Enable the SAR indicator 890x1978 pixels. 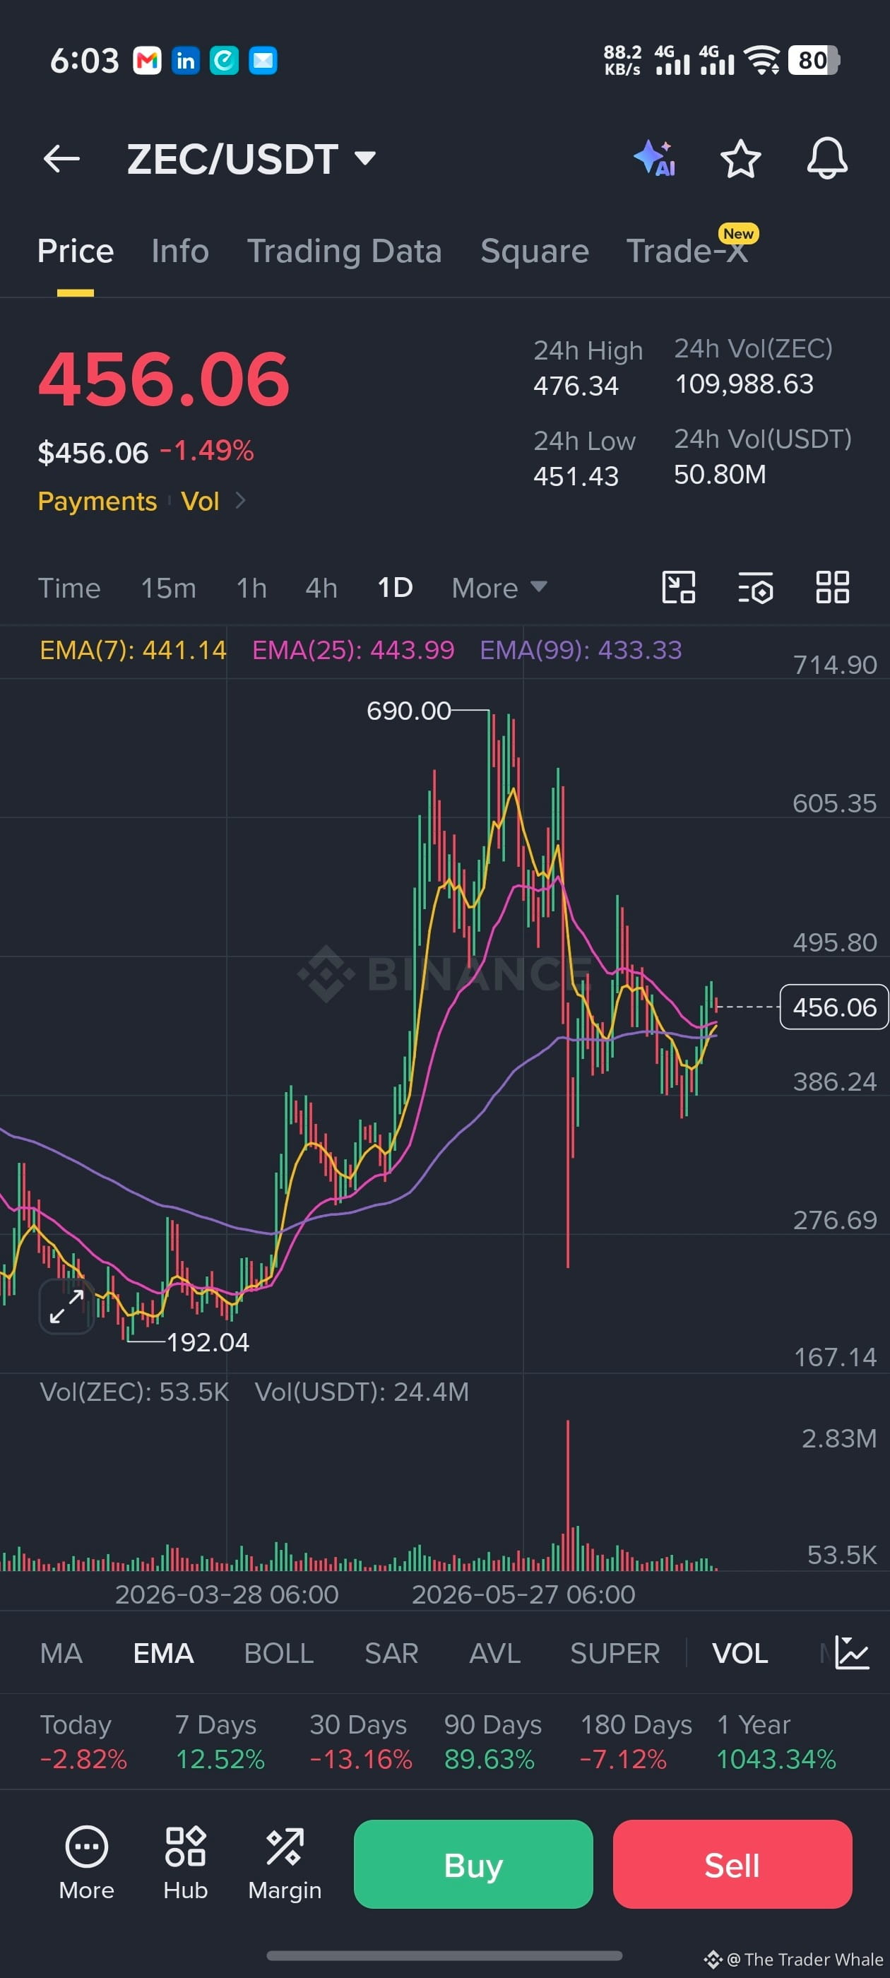(391, 1653)
